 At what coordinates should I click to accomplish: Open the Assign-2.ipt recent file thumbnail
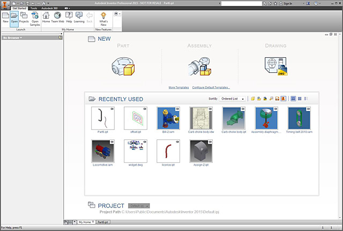(201, 151)
